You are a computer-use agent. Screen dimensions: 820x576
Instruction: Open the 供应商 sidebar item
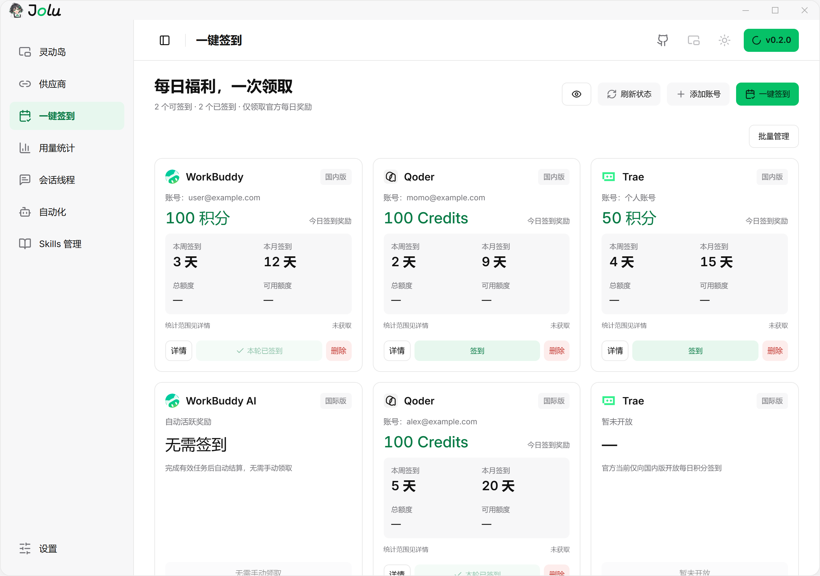click(x=67, y=84)
